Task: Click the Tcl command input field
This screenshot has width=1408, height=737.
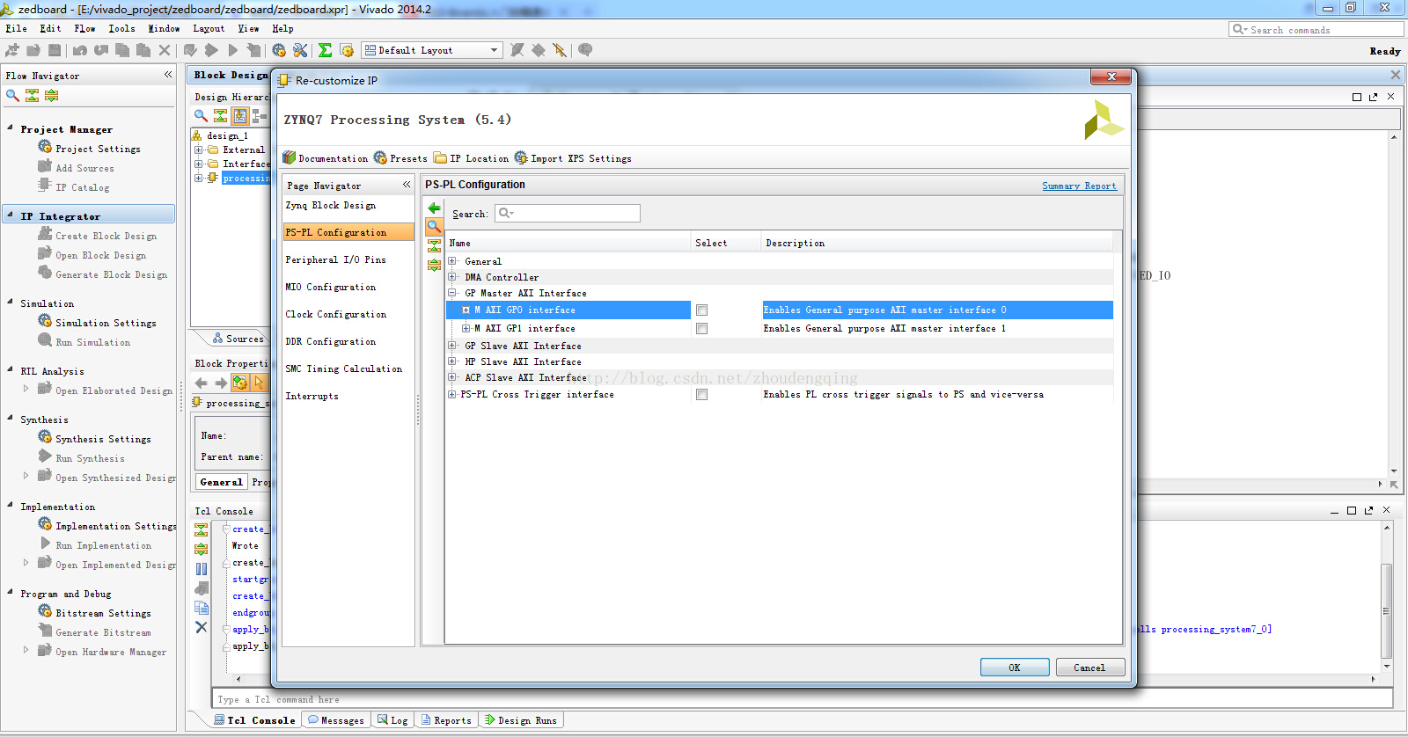Action: tap(803, 699)
